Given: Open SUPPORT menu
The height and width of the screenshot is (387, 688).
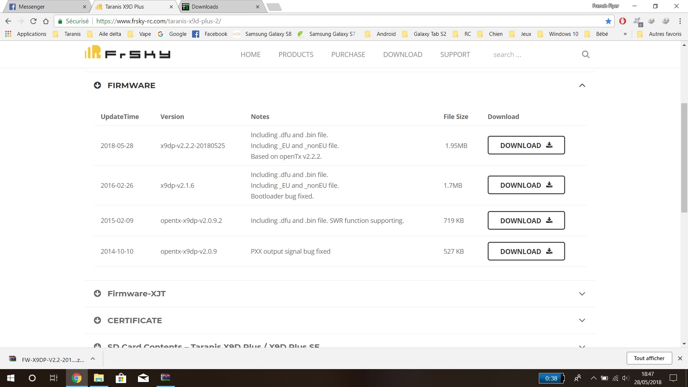Looking at the screenshot, I should (455, 54).
